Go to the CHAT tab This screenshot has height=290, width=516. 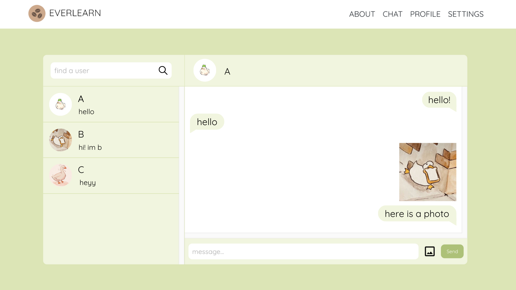[x=392, y=14]
